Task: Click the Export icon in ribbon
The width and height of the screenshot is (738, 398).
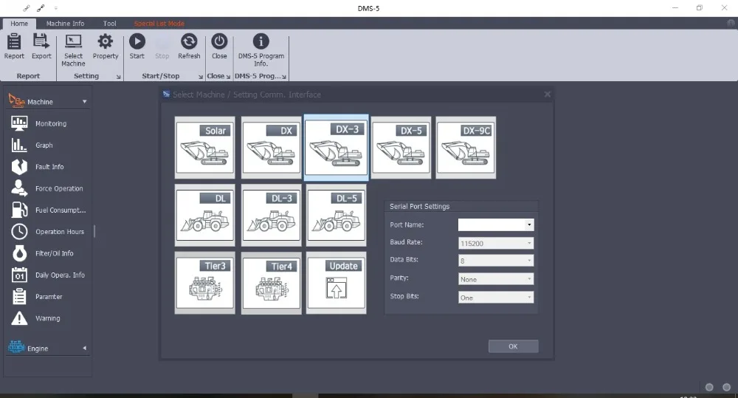Action: 41,46
